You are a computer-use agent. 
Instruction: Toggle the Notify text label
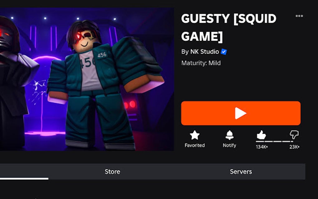pyautogui.click(x=229, y=145)
